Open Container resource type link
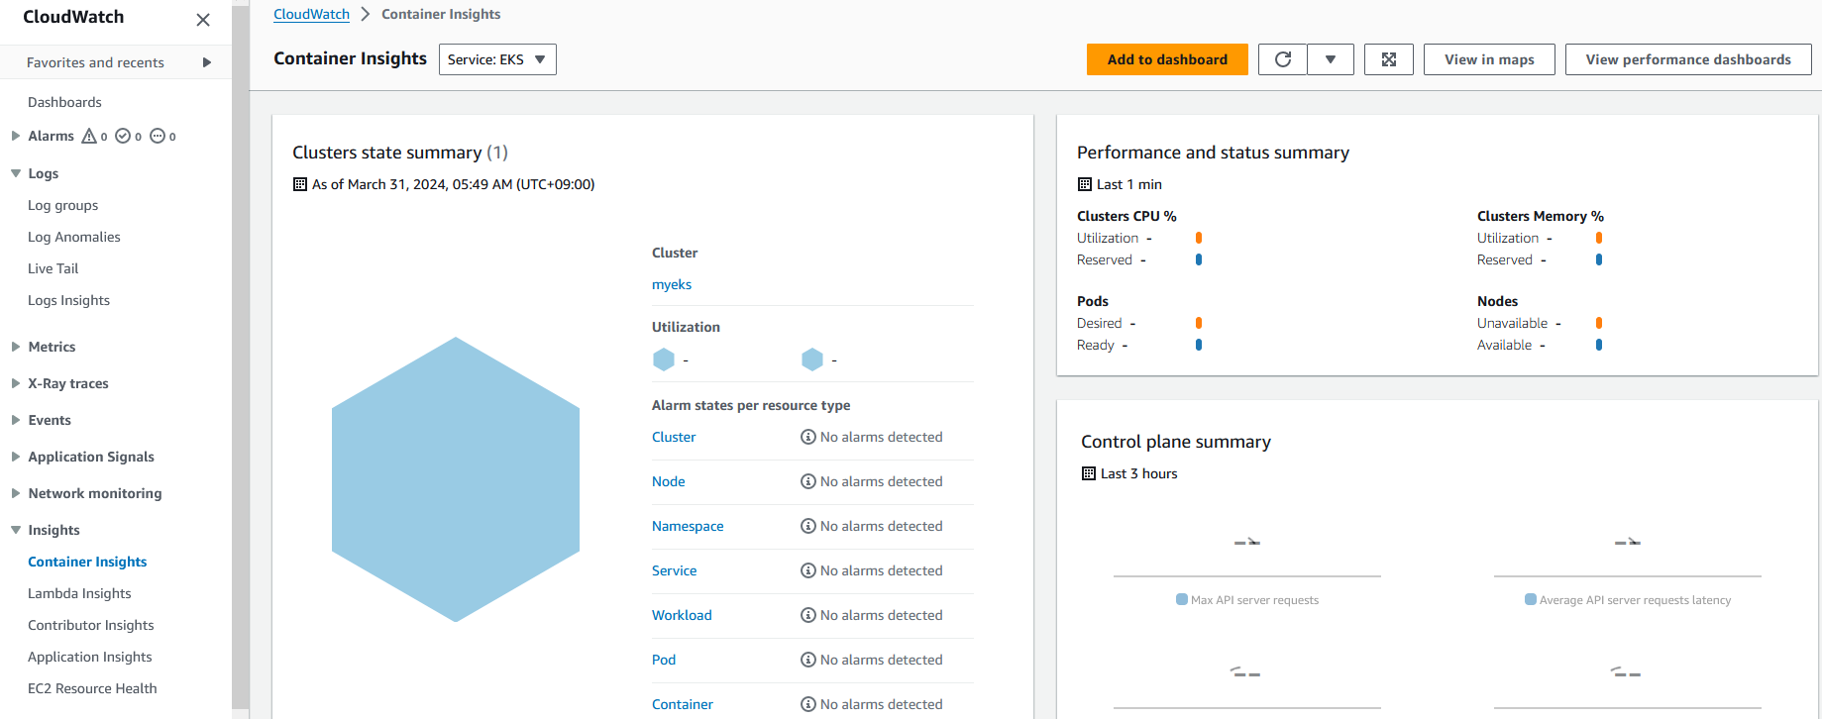Image resolution: width=1822 pixels, height=719 pixels. [x=683, y=704]
